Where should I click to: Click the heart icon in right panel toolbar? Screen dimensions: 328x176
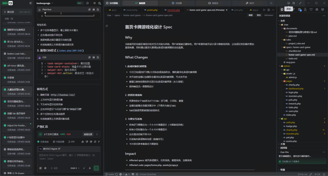(311, 9)
